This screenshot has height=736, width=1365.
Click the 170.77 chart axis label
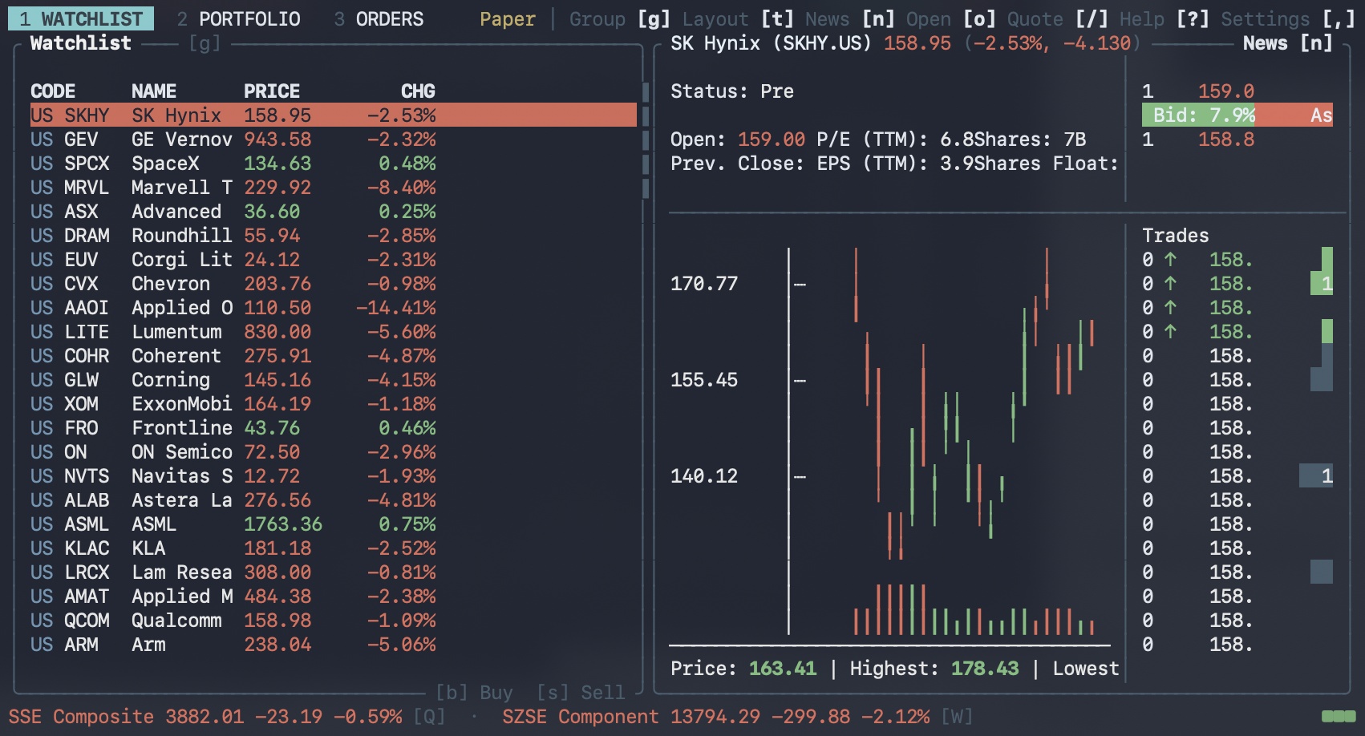(704, 283)
